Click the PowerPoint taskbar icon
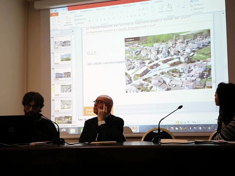The height and width of the screenshot is (176, 235). [x=134, y=129]
